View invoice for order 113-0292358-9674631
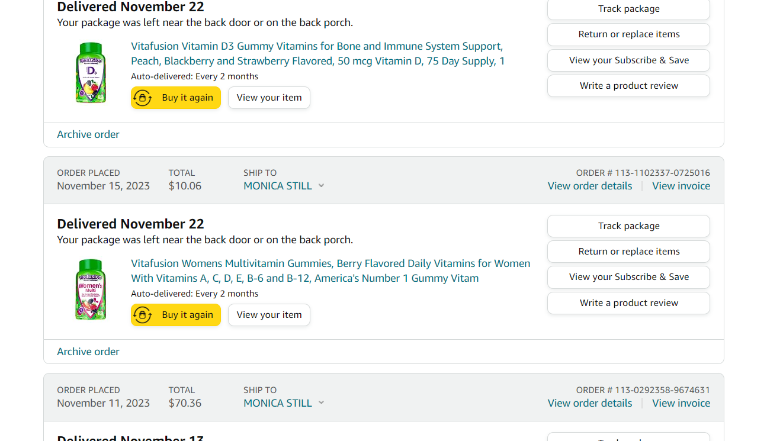 point(681,403)
